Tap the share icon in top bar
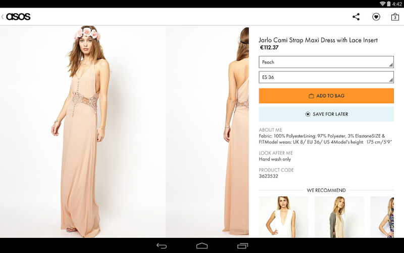 (356, 17)
